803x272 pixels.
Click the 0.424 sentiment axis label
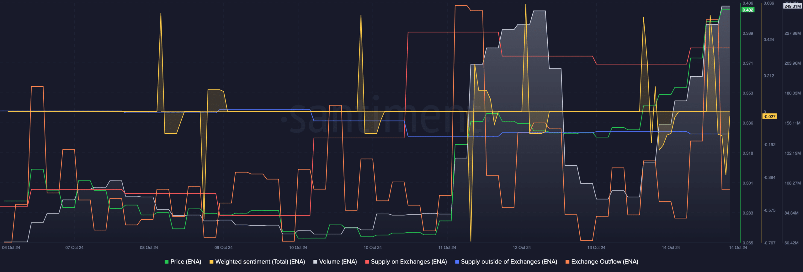(x=769, y=40)
